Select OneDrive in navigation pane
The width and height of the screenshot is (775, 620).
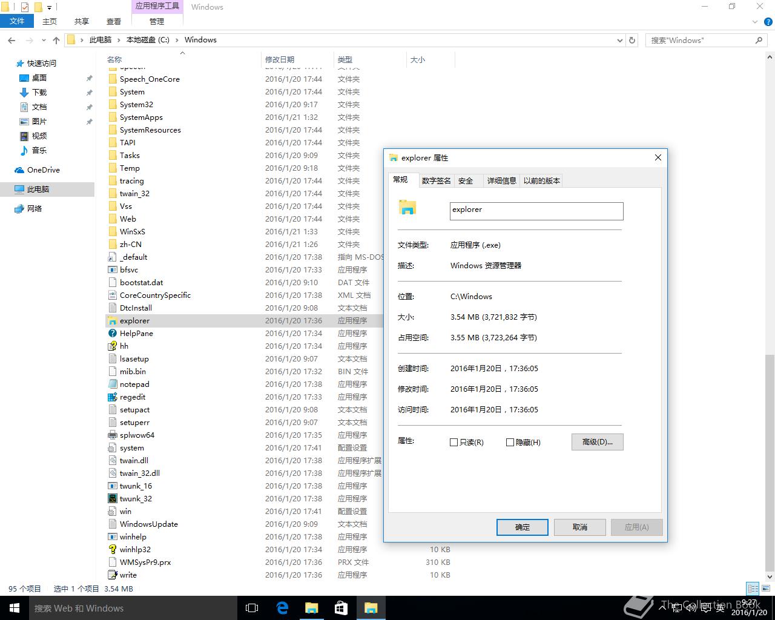[43, 170]
